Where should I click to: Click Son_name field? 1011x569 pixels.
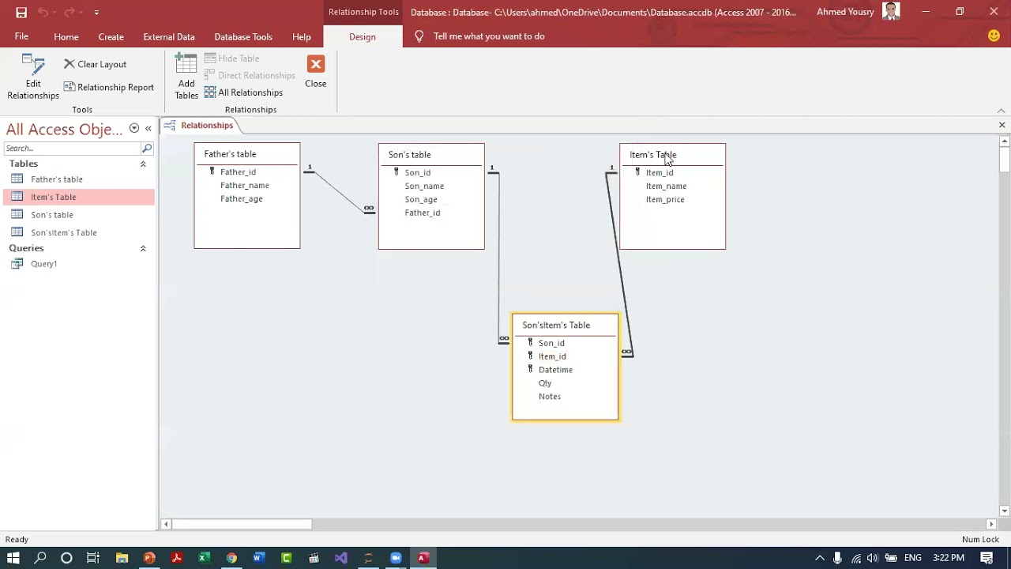424,187
